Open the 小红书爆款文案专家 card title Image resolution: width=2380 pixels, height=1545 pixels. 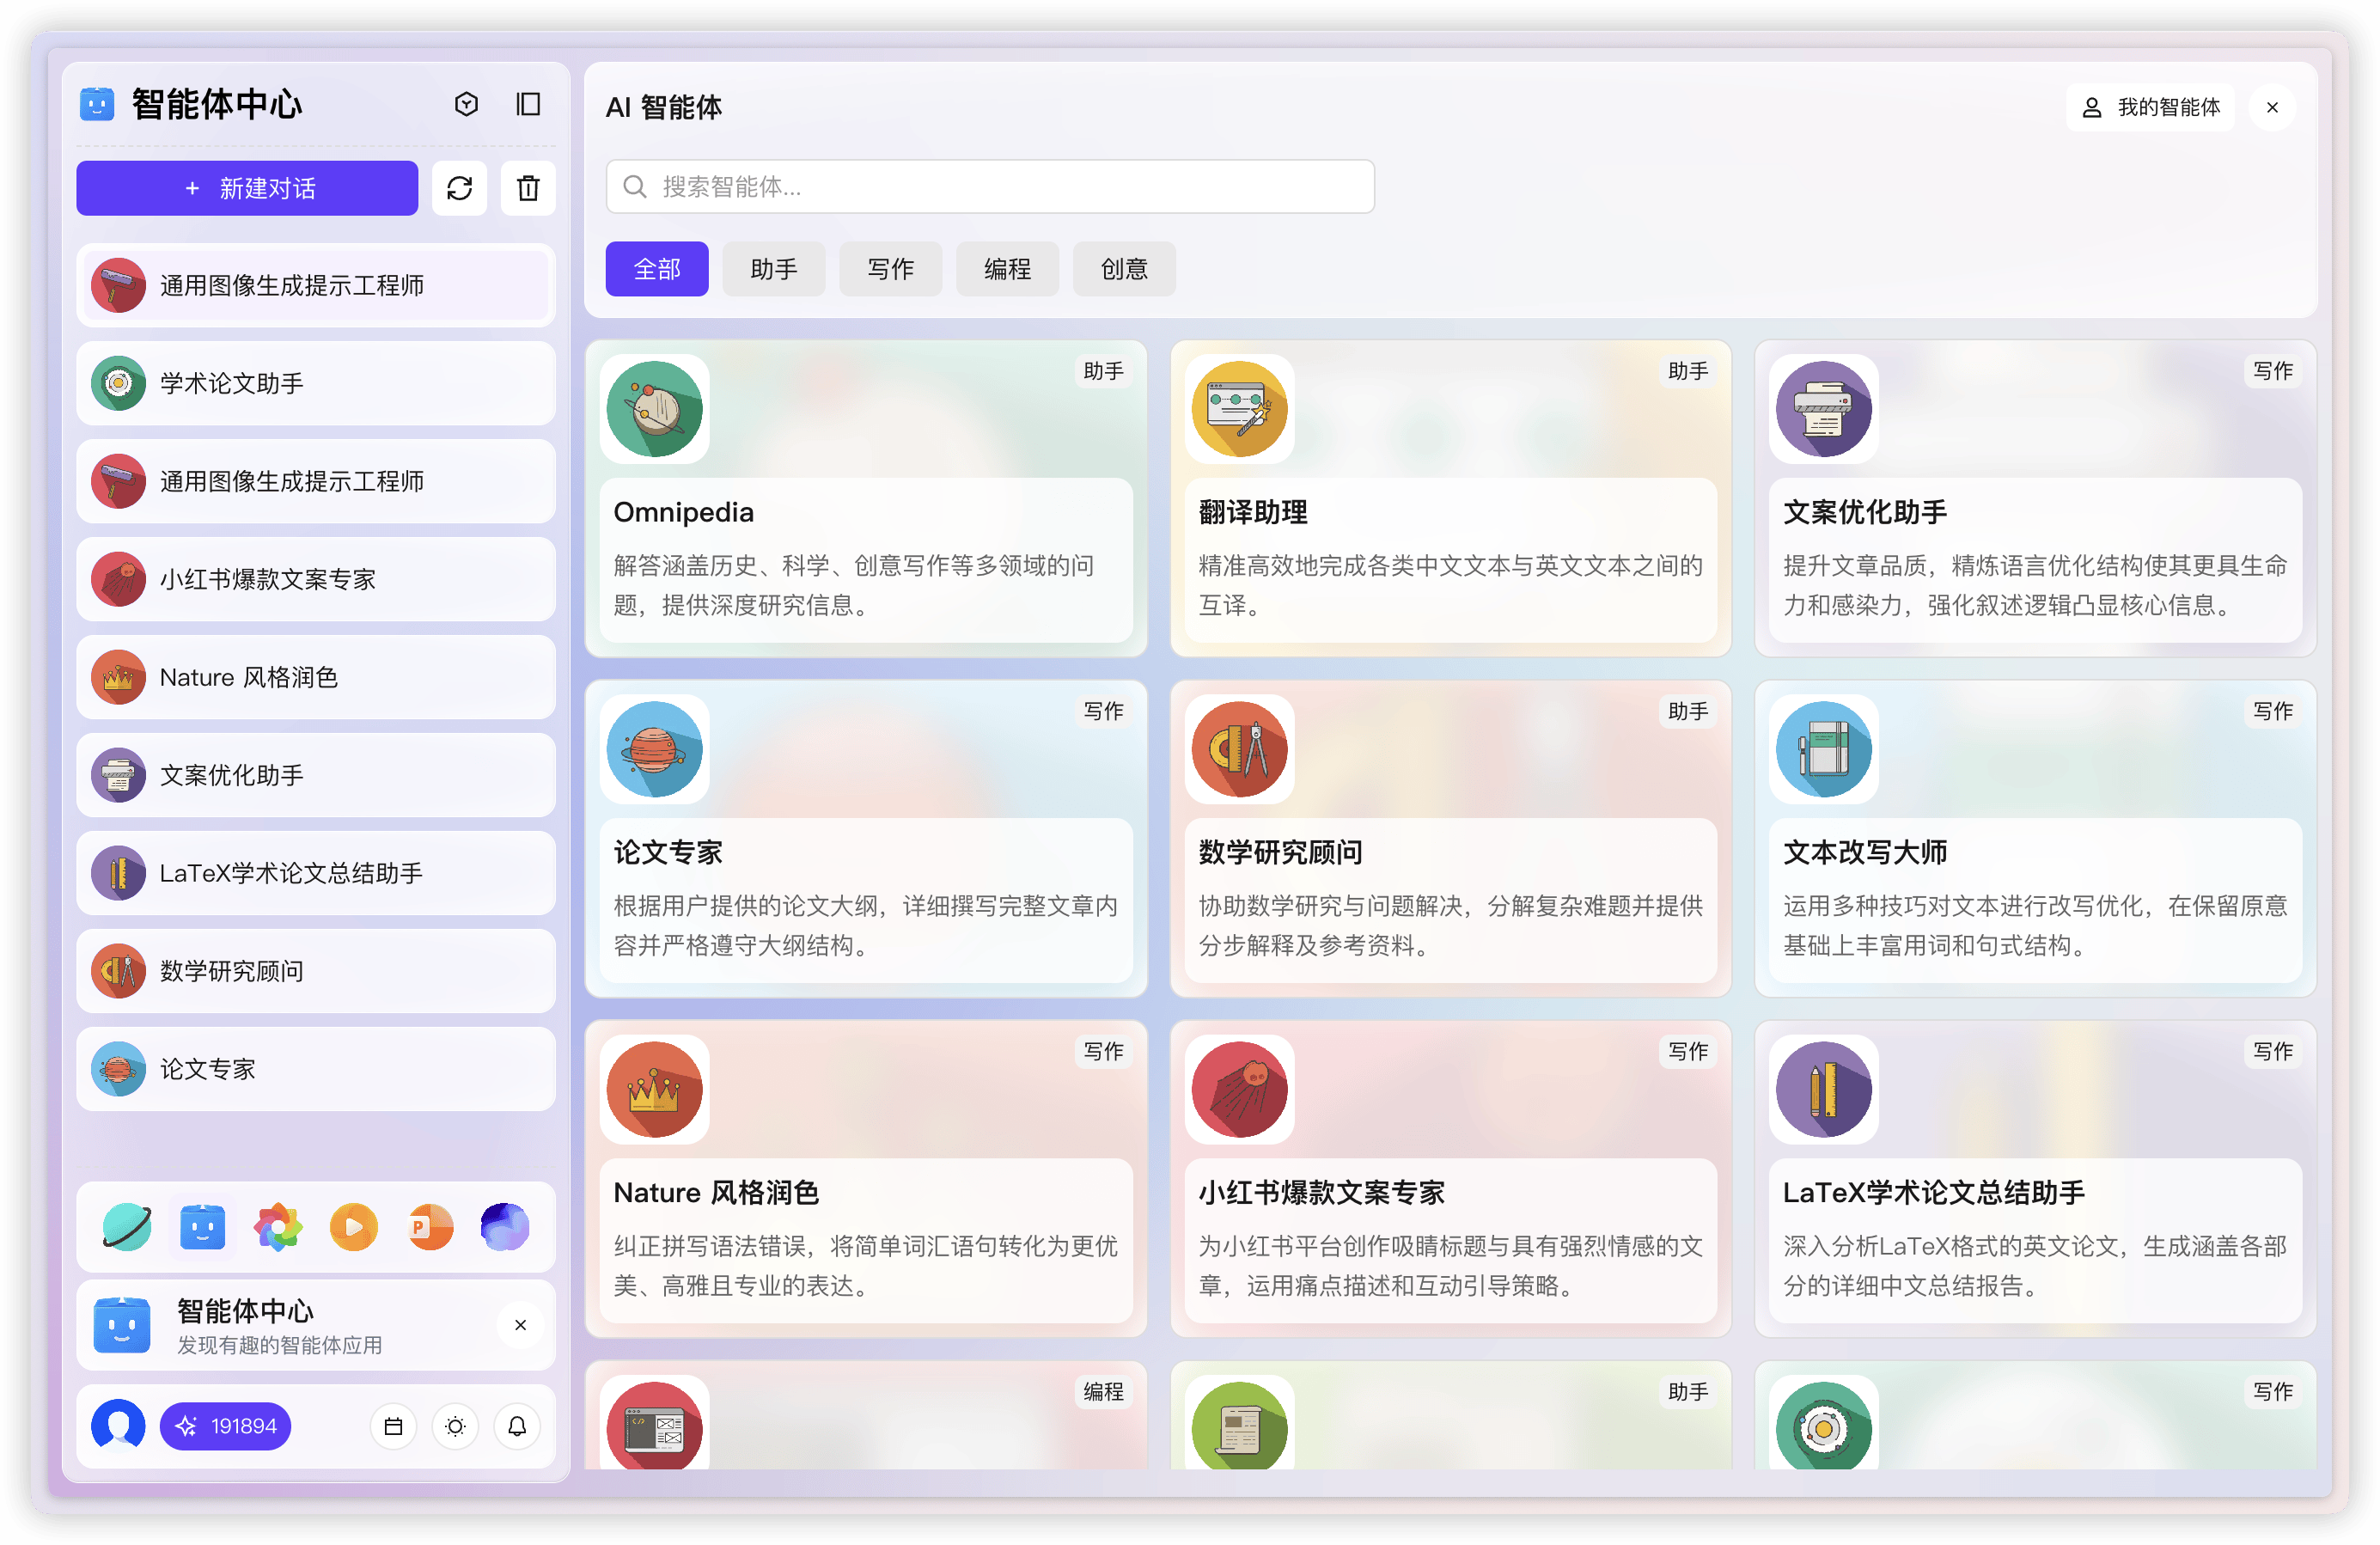(x=1321, y=1192)
